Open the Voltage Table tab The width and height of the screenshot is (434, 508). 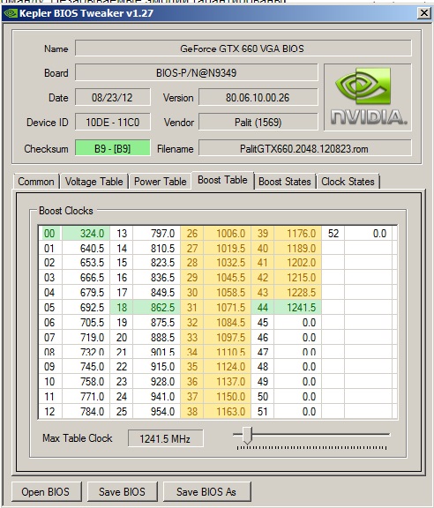pos(94,182)
